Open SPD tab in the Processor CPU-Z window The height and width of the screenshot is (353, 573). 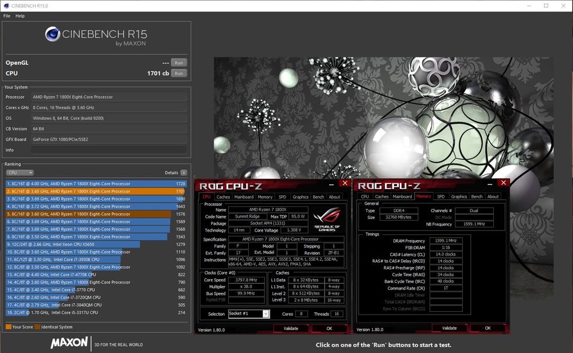point(282,197)
